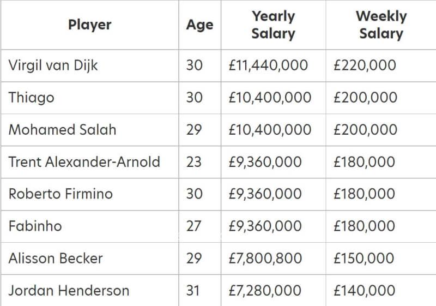This screenshot has height=306, width=436.
Task: Click on Mohamed Salah's name
Action: [62, 130]
